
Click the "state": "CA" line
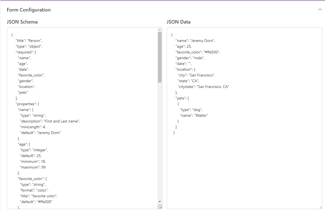(x=188, y=81)
